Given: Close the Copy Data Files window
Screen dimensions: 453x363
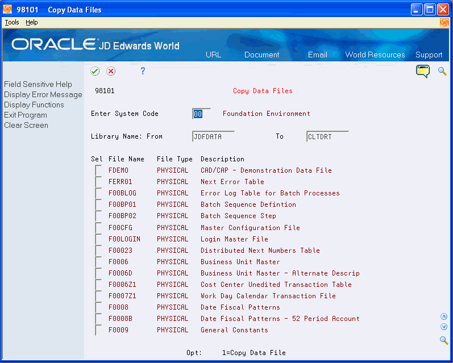Looking at the screenshot, I should tap(443, 10).
